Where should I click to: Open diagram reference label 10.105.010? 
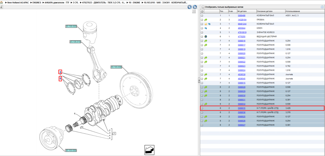click(75, 42)
